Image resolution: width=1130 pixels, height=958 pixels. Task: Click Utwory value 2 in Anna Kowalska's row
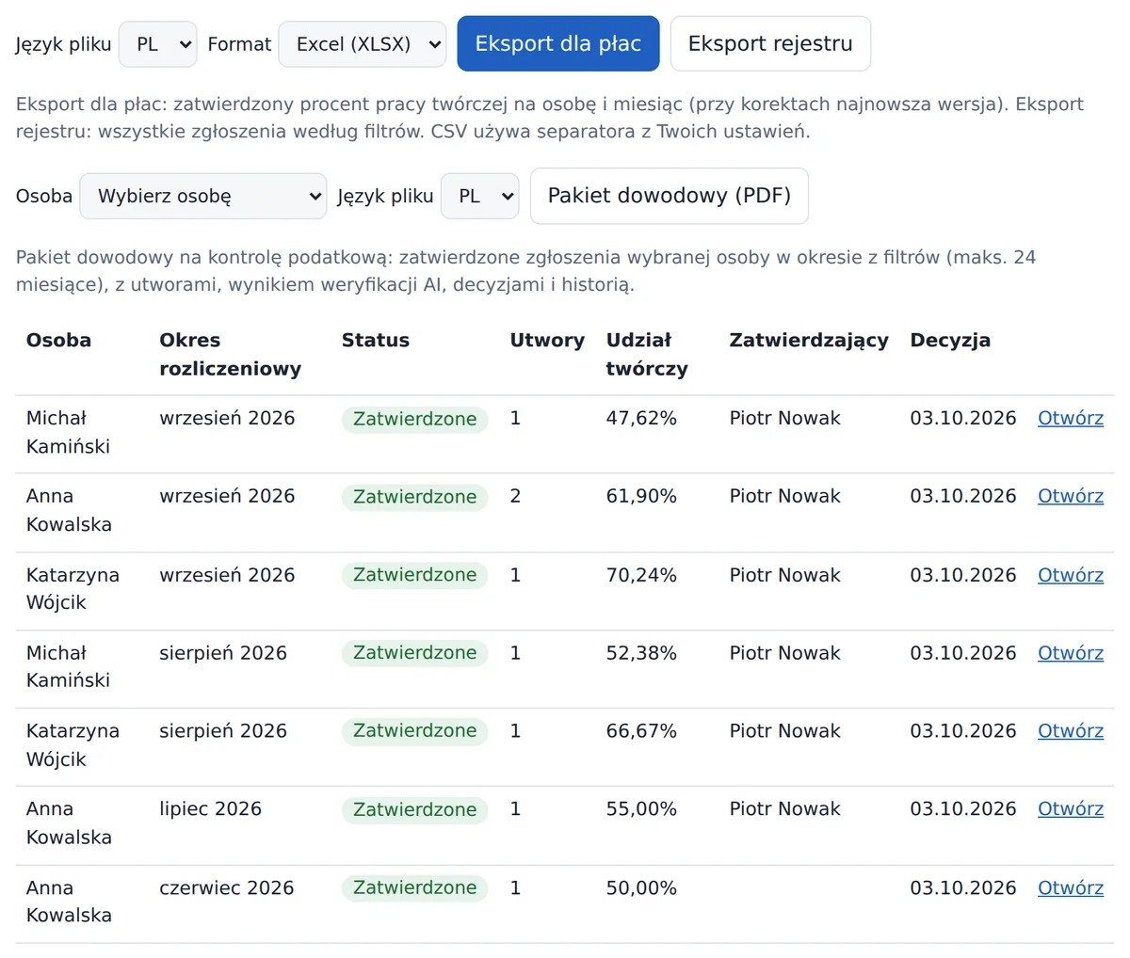515,496
